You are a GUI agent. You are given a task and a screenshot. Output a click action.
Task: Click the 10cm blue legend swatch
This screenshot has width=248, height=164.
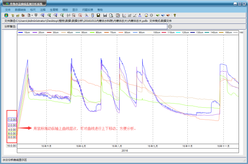tap(20, 32)
